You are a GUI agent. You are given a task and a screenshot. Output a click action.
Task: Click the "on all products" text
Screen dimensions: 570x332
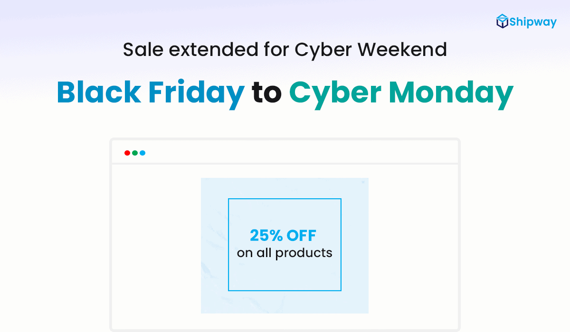pyautogui.click(x=285, y=253)
